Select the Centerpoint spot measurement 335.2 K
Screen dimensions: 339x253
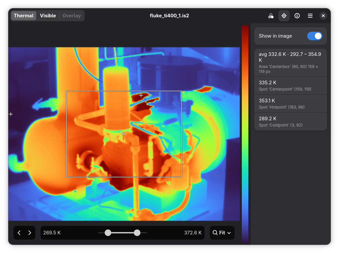click(290, 86)
